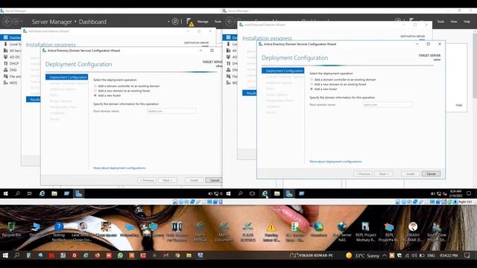This screenshot has height=268, width=477.
Task: Open Internet Explorer in right VM taskbar
Action: click(265, 194)
